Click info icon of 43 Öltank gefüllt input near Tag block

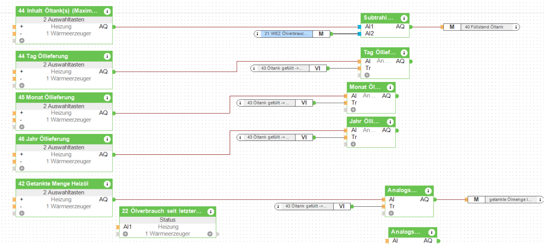pos(254,68)
